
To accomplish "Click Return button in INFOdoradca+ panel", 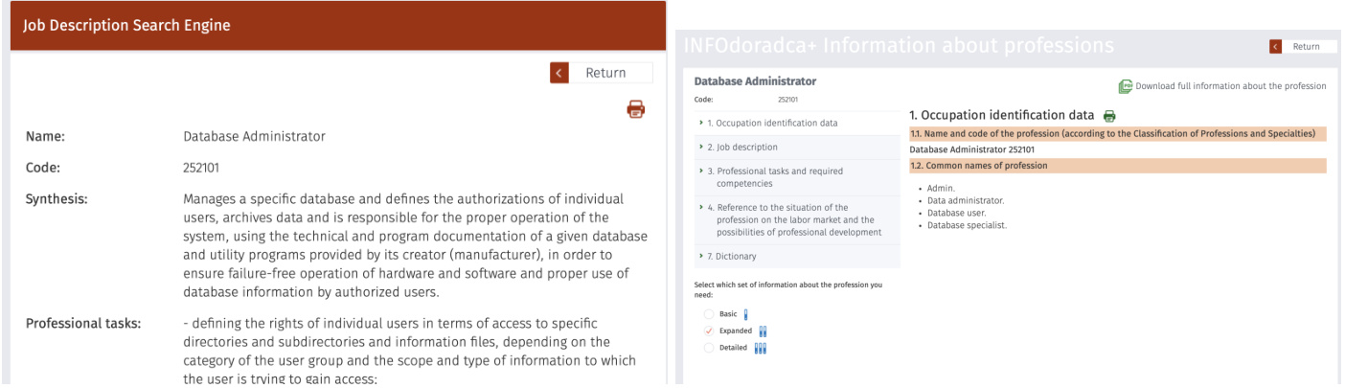I will pos(1306,47).
